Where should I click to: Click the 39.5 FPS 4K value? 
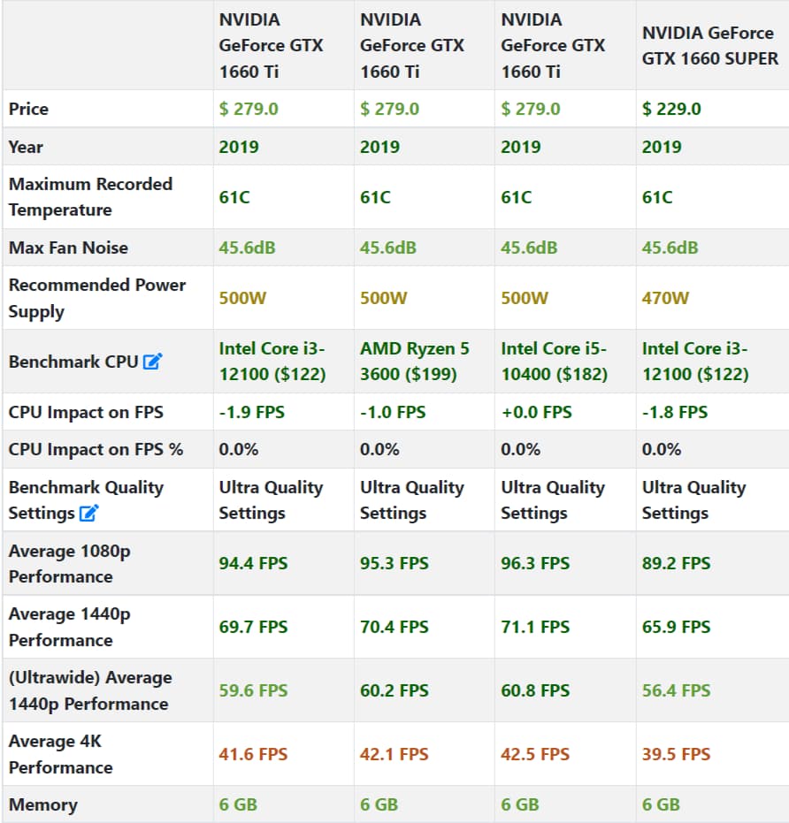coord(676,754)
